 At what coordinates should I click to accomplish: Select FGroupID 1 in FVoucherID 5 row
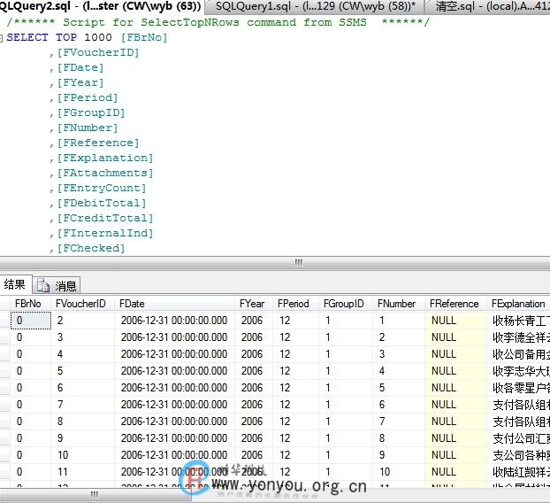point(346,371)
